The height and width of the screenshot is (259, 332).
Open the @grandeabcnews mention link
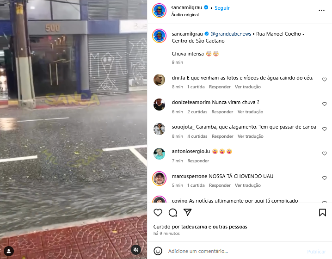(231, 34)
